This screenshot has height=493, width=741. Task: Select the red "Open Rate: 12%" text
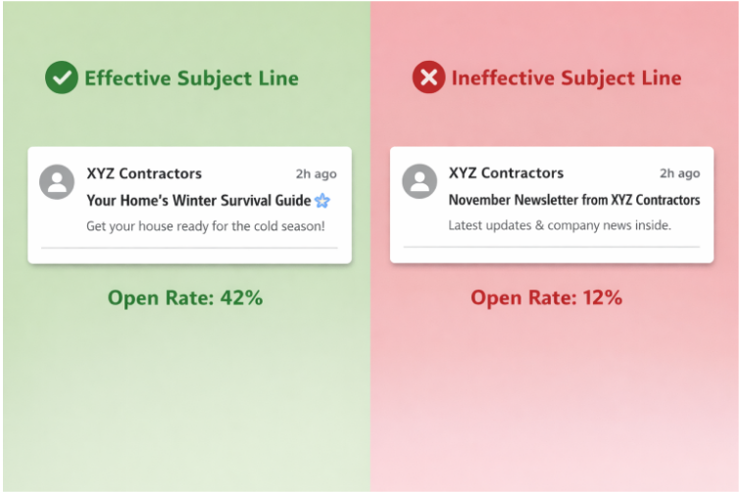click(x=546, y=298)
